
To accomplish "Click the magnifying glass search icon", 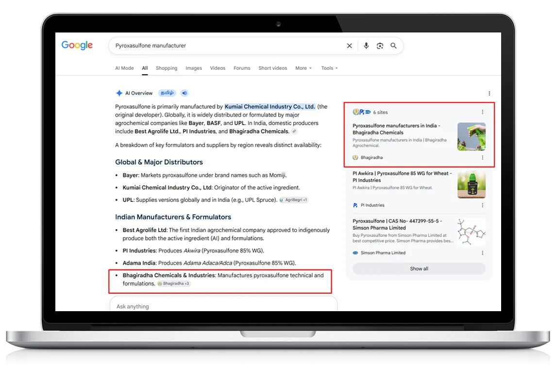I will [x=394, y=46].
